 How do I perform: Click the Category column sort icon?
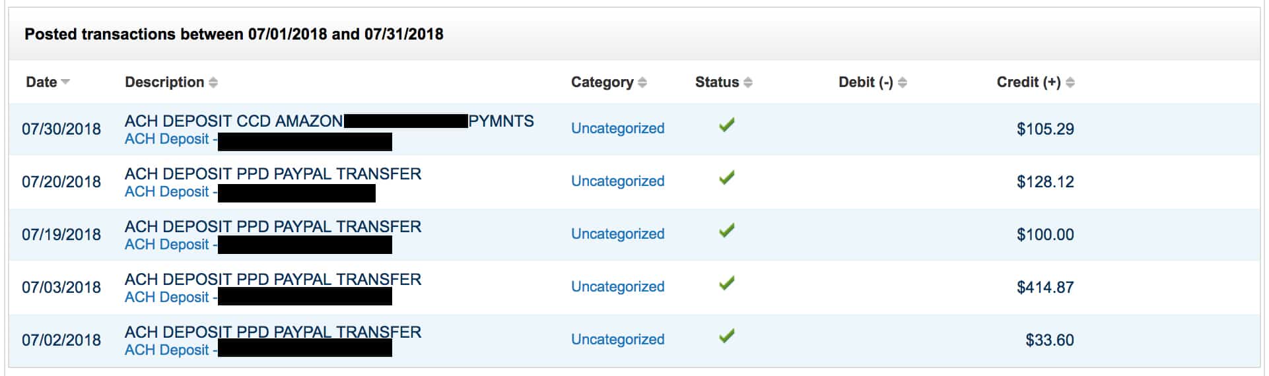click(x=642, y=82)
